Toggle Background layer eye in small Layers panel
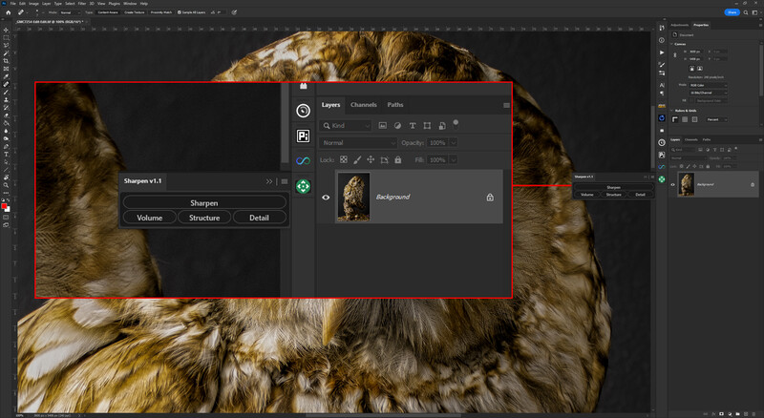This screenshot has height=418, width=764. [x=673, y=184]
